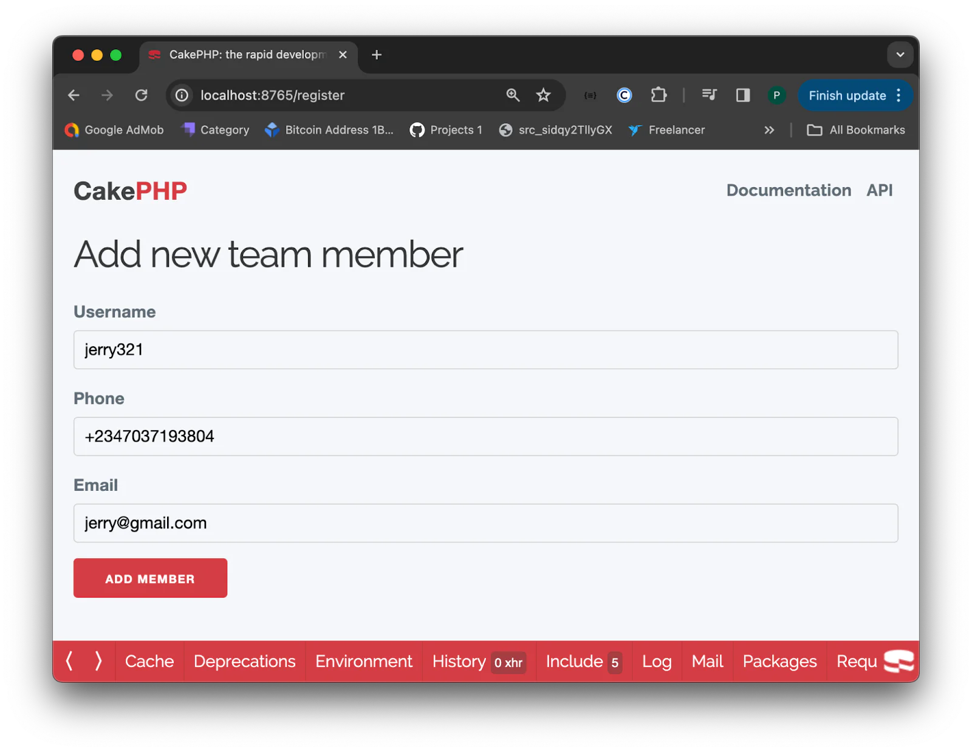Image resolution: width=972 pixels, height=752 pixels.
Task: Open a new browser tab
Action: 377,55
